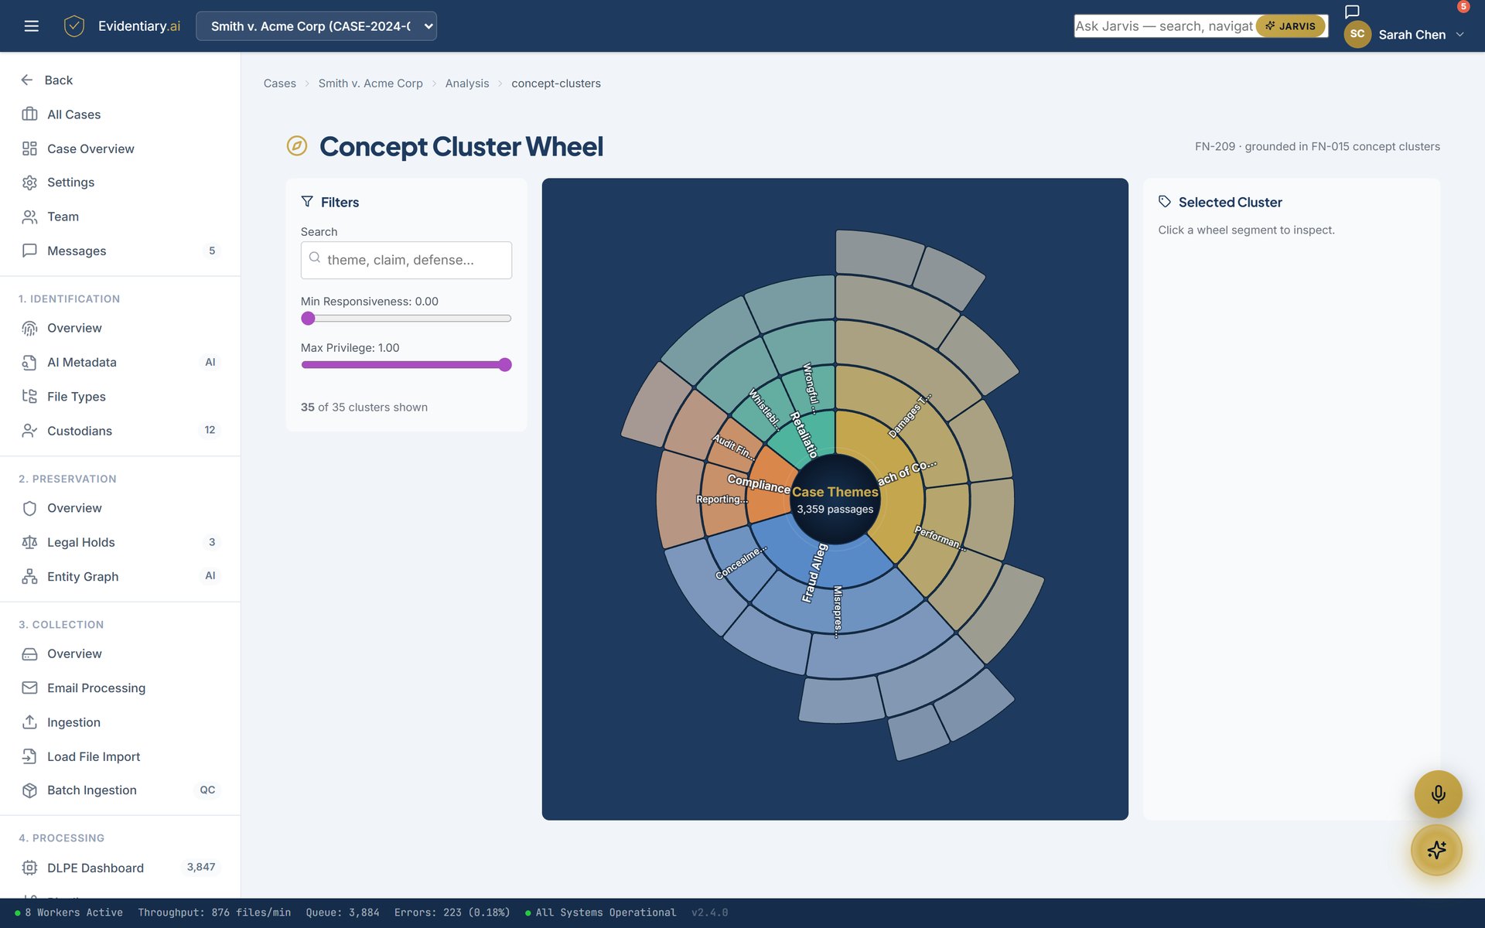
Task: Select the Compliance wheel segment
Action: click(x=770, y=483)
